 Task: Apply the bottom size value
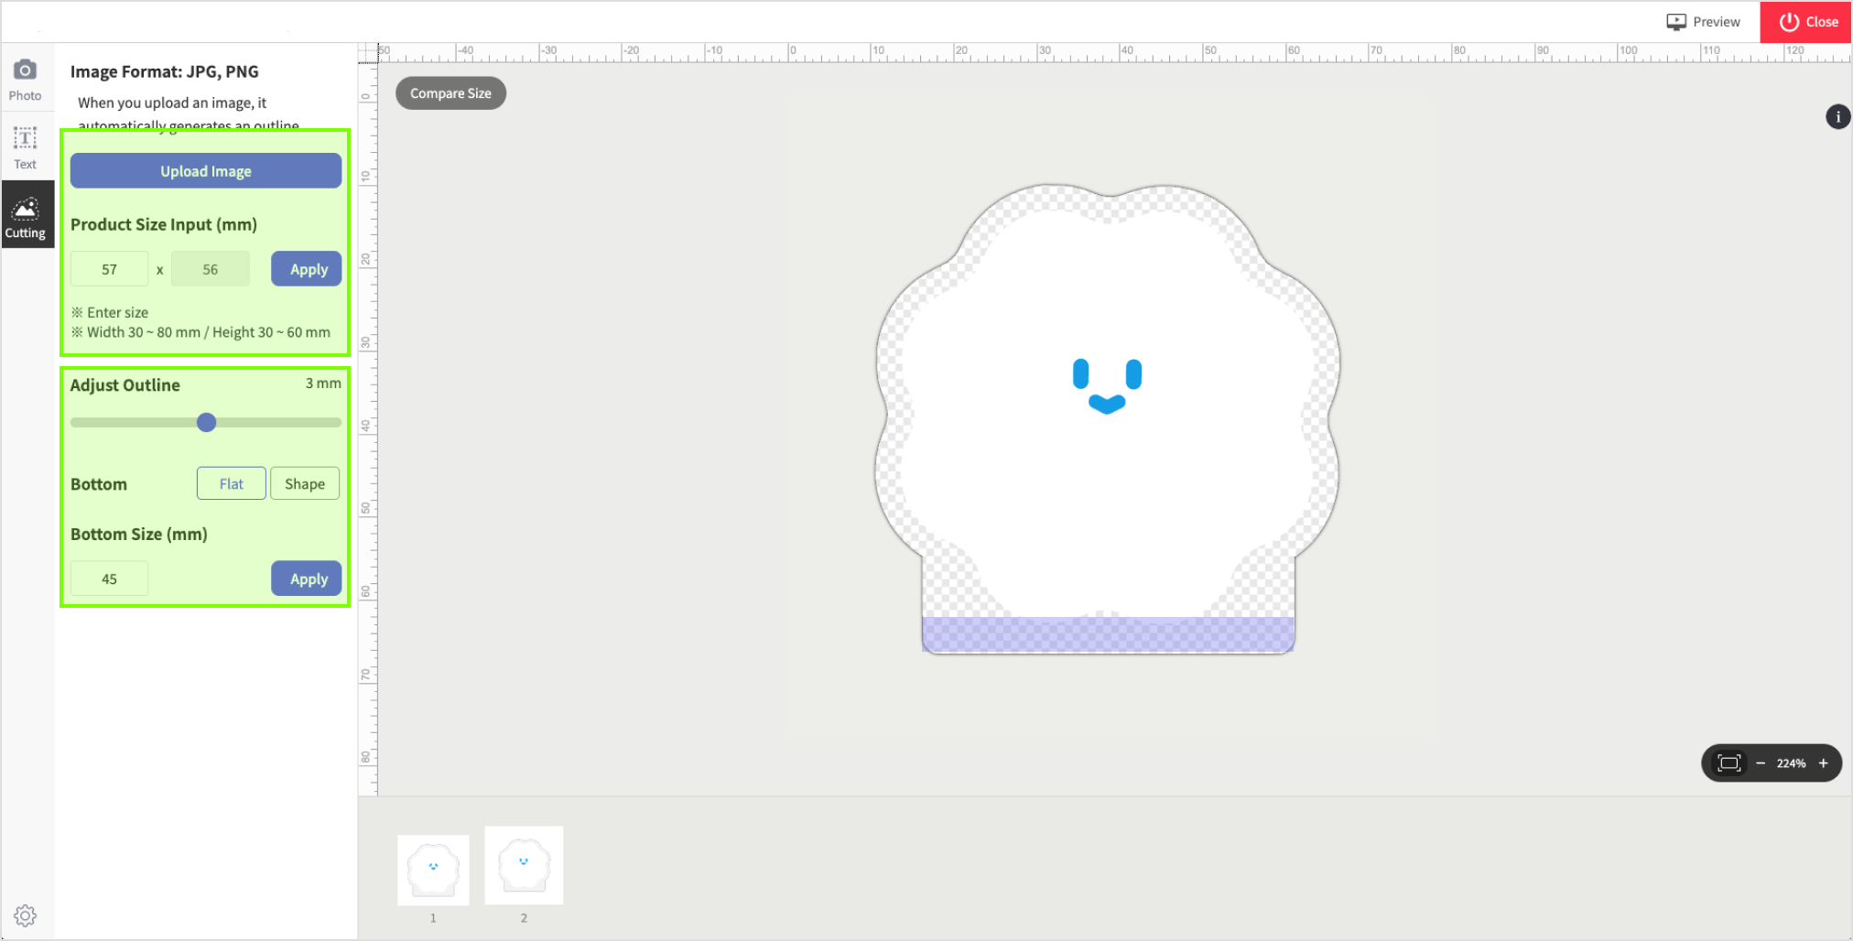click(x=308, y=579)
